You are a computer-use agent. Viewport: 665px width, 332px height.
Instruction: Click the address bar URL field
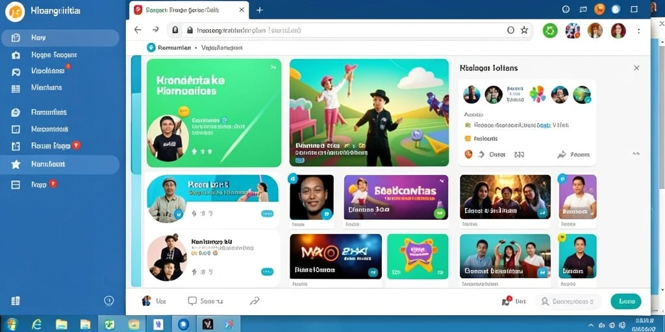tap(350, 30)
